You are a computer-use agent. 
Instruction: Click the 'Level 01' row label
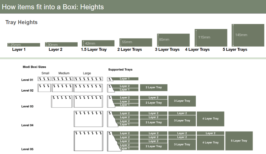tap(27, 80)
